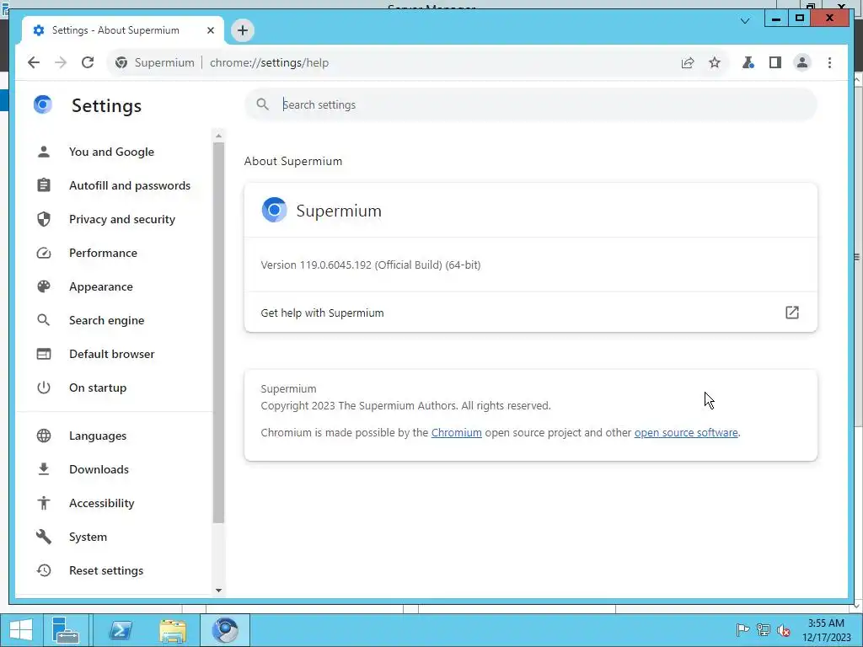Viewport: 863px width, 647px height.
Task: Click the wrench System icon
Action: click(x=44, y=537)
